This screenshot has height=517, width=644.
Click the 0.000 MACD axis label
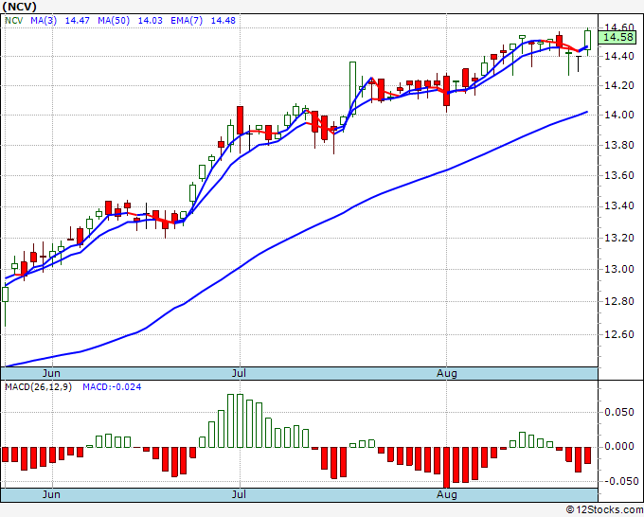(619, 446)
